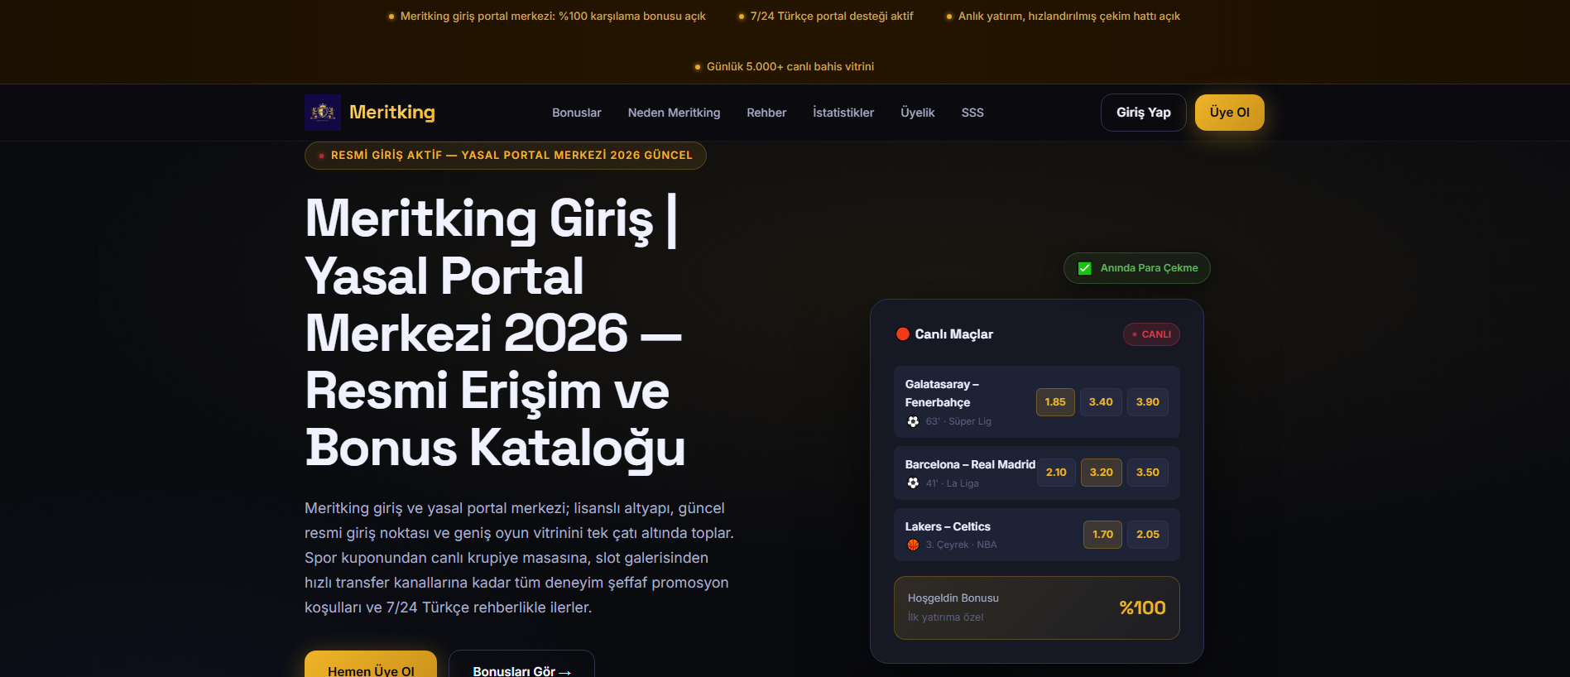Click the Hemen Üye Ol button
Image resolution: width=1570 pixels, height=677 pixels.
point(371,665)
